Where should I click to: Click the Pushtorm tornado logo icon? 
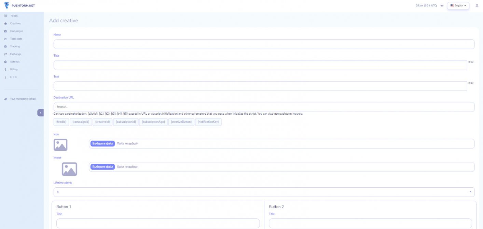pos(6,6)
